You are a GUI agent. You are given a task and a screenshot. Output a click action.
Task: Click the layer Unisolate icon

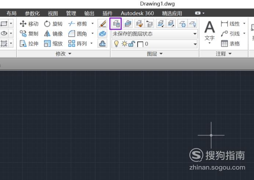[171, 24]
